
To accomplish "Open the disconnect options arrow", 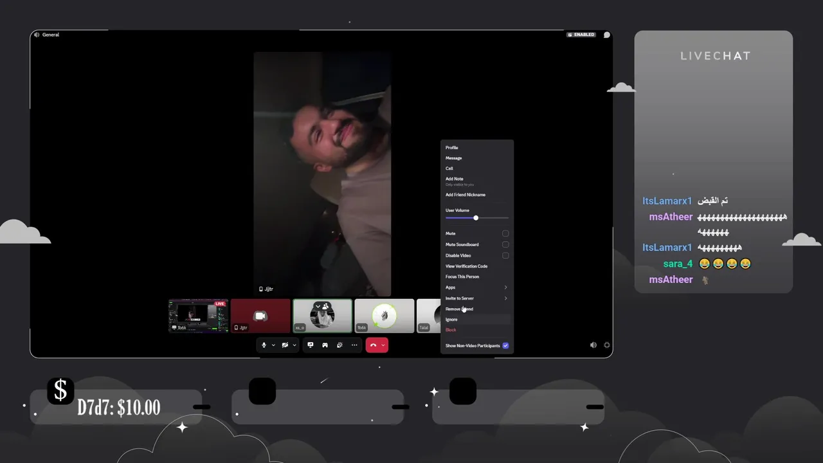I will 383,345.
